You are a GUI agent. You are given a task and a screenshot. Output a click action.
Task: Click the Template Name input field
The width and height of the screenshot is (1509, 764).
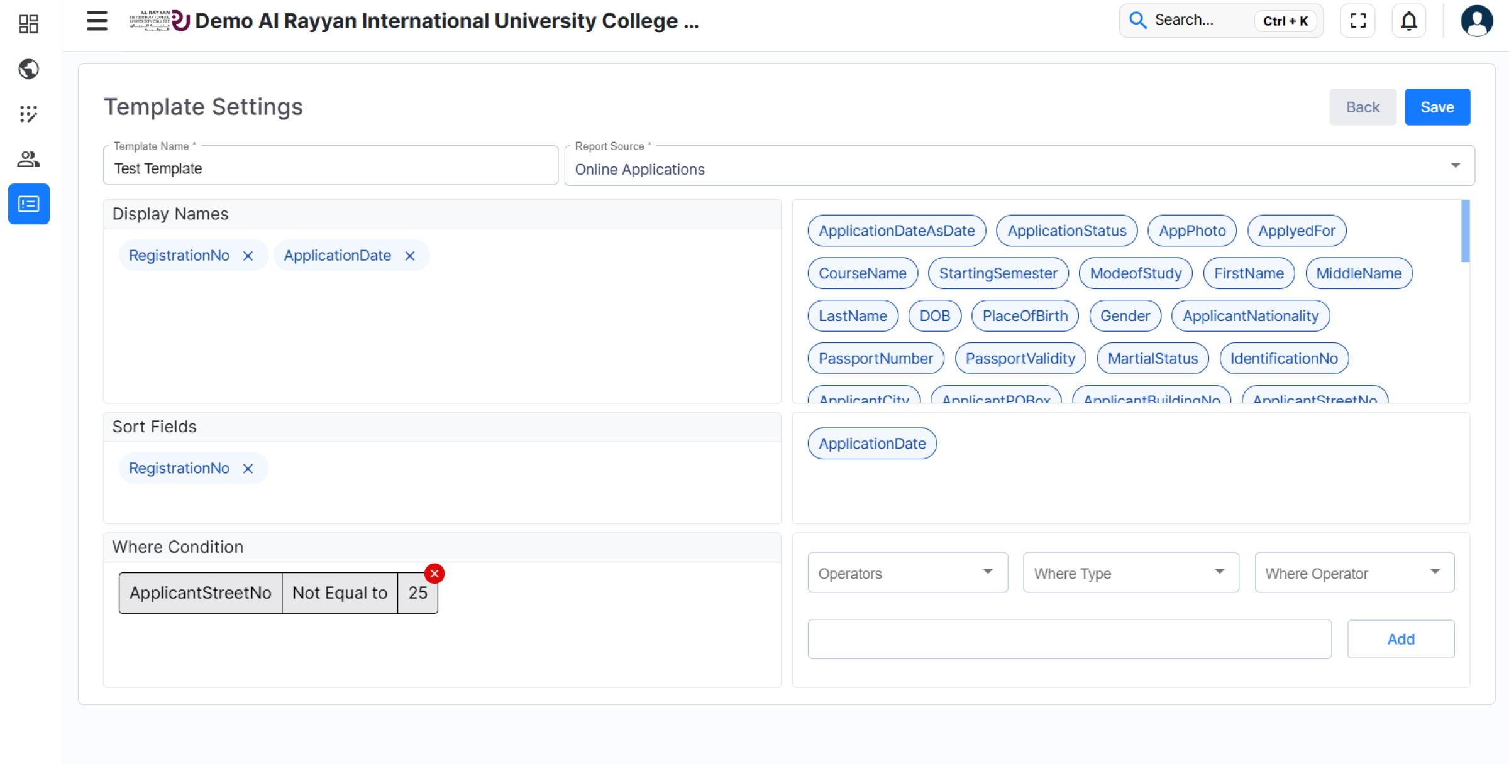tap(330, 168)
